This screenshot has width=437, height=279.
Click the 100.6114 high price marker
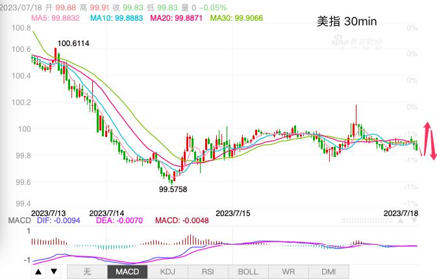73,43
